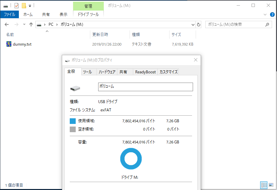
Task: Click the New Folder quick access icon
Action: point(24,6)
